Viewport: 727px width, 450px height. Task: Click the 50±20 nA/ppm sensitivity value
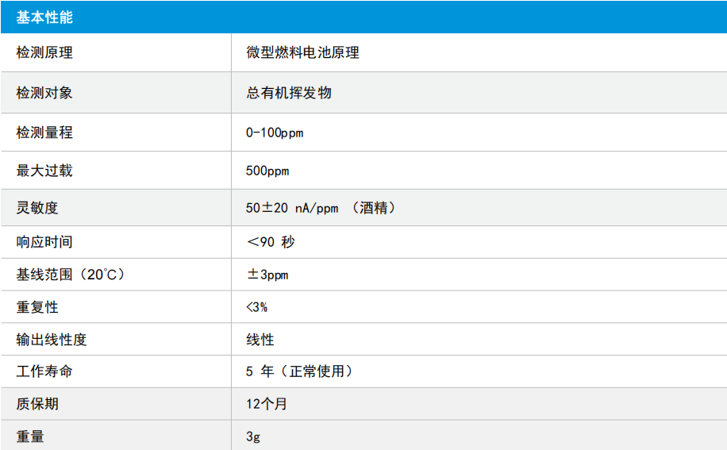tap(292, 208)
